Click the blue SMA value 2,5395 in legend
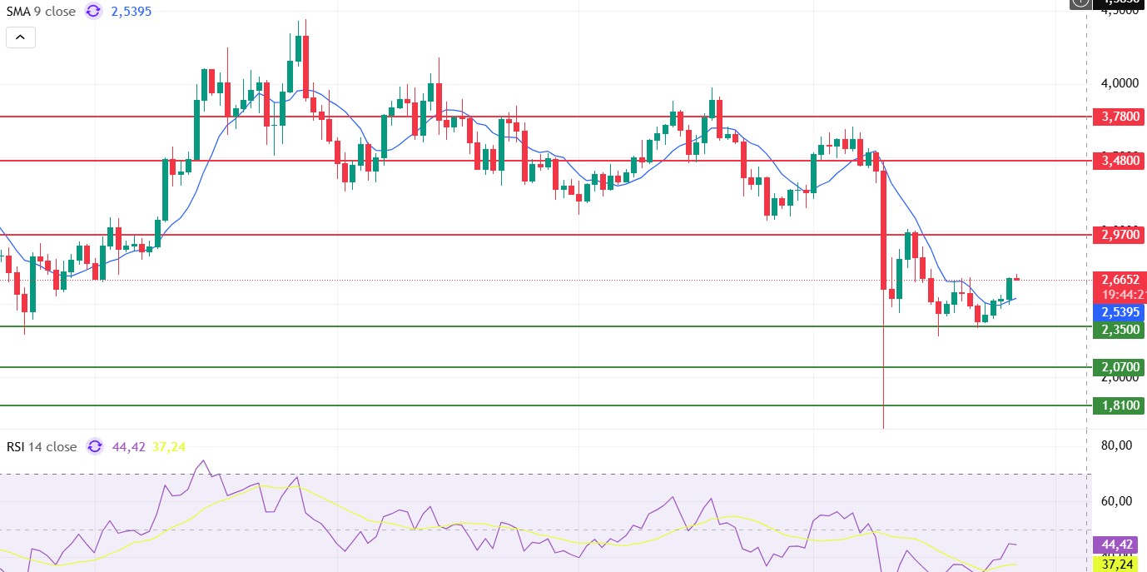Image resolution: width=1147 pixels, height=572 pixels. point(132,12)
